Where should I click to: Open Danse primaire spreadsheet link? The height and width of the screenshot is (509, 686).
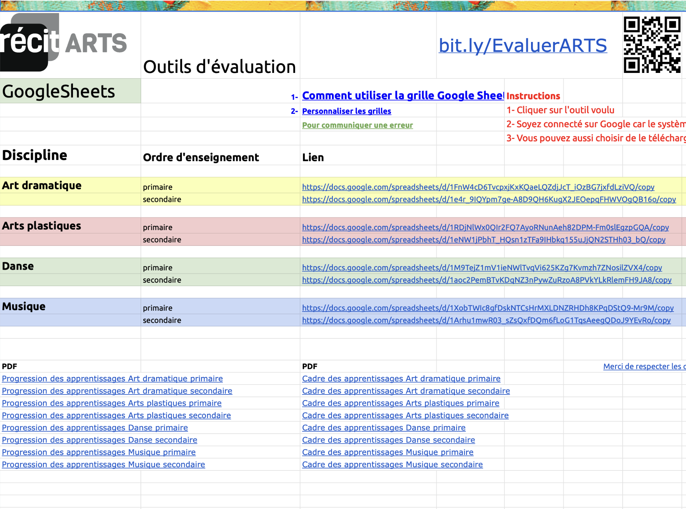[x=482, y=268]
